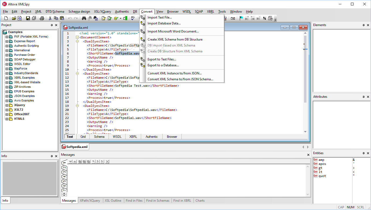Click the Find in Files binoculars icon

96,18
